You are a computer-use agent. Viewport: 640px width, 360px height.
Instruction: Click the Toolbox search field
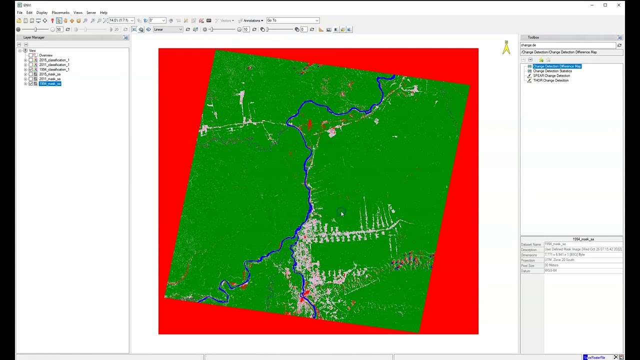click(x=568, y=45)
